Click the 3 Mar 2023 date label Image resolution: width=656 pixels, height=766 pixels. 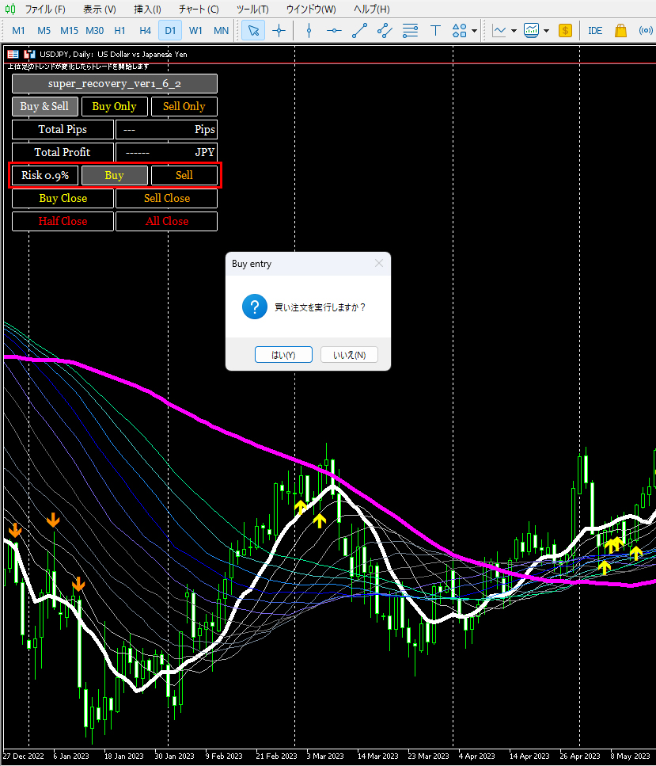click(325, 756)
